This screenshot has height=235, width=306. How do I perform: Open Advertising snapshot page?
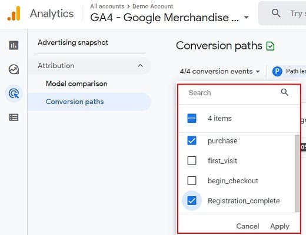tap(73, 42)
